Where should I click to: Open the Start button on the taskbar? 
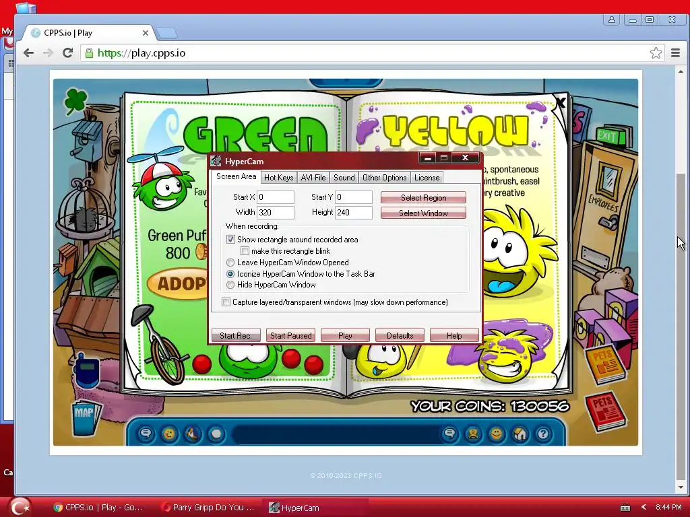[x=19, y=508]
